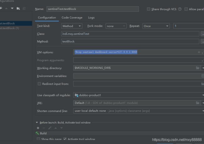Click the Class field indi.mxy.sentinelTest

130,34
